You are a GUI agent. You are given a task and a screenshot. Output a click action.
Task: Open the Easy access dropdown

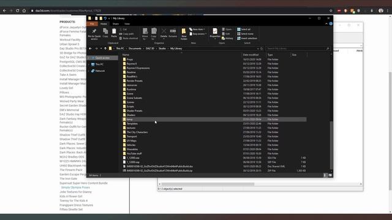(198, 34)
